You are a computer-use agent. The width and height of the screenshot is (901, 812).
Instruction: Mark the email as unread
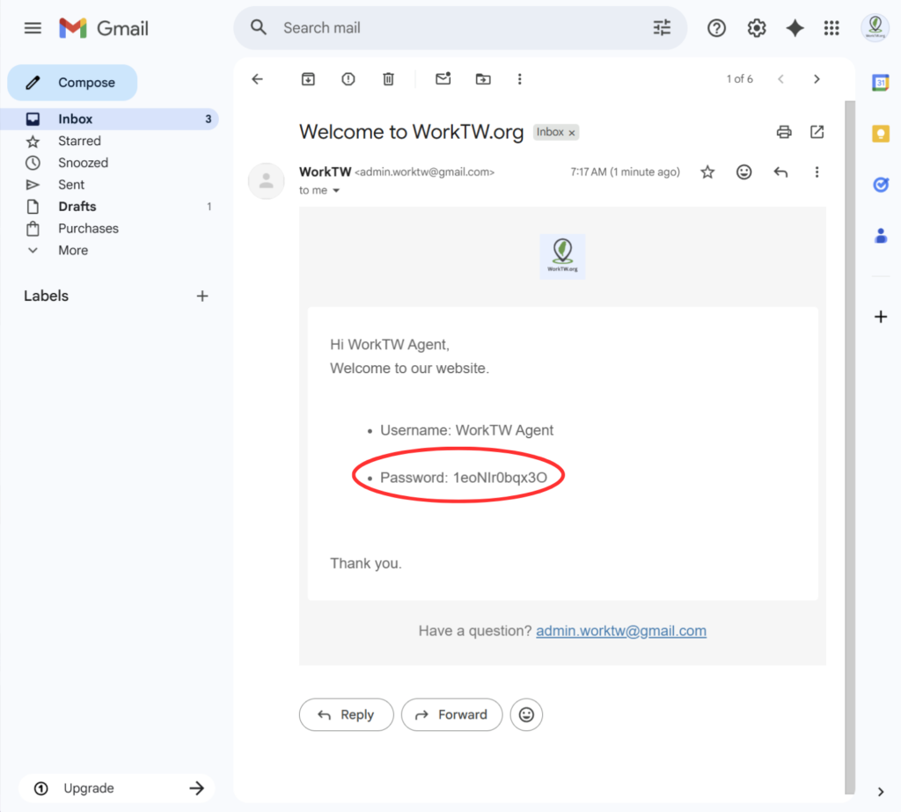pyautogui.click(x=443, y=79)
